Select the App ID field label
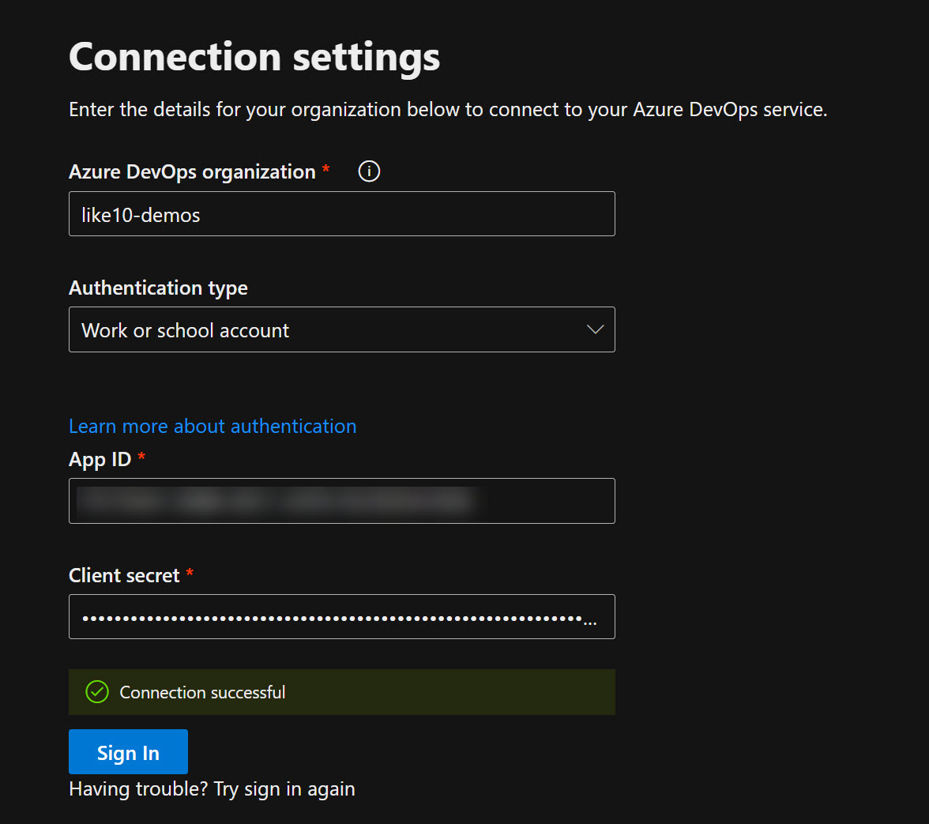Viewport: 929px width, 824px height. pos(100,460)
